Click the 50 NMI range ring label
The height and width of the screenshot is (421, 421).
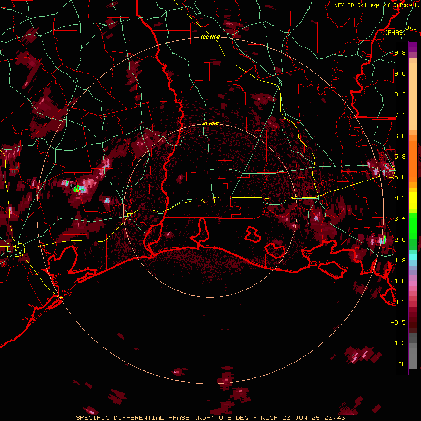coord(210,124)
